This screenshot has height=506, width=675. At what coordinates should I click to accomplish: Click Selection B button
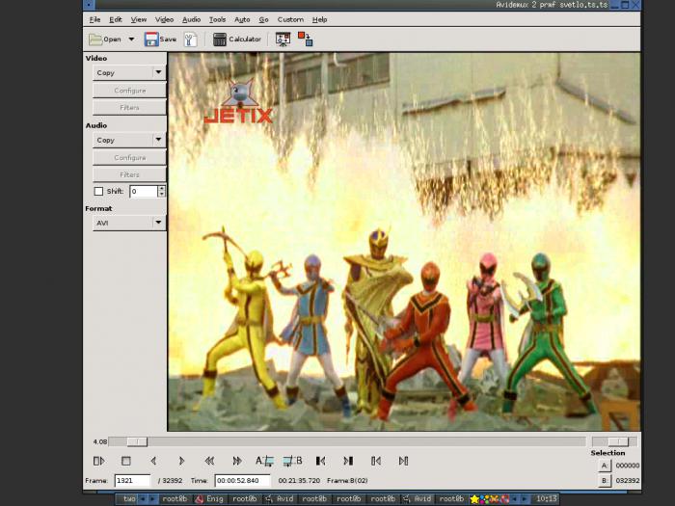point(605,481)
